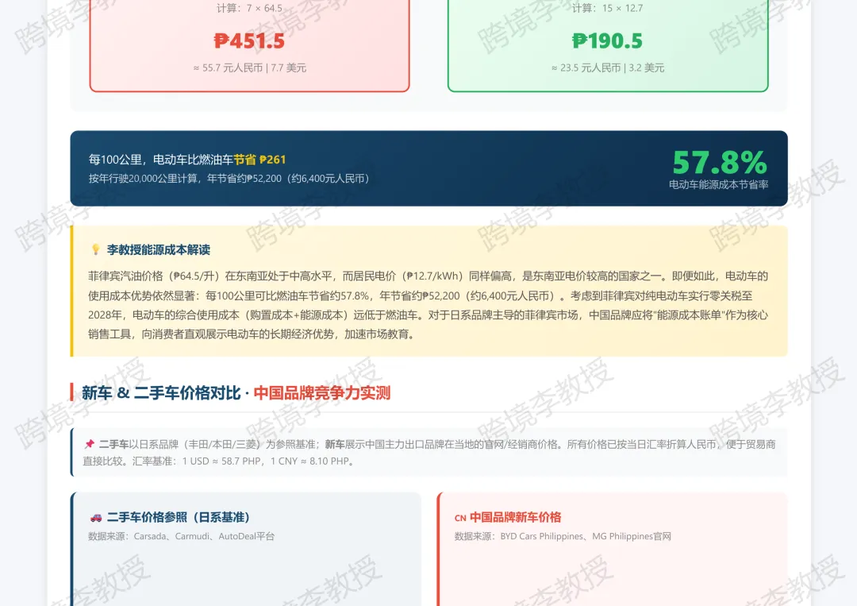Viewport: 857px width, 606px height.
Task: Click the calculation text 15 × 12.7
Action: coord(607,8)
